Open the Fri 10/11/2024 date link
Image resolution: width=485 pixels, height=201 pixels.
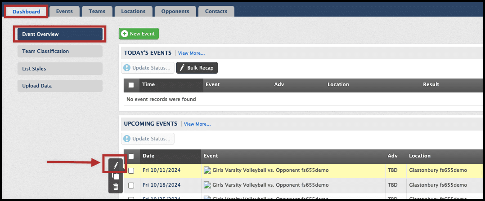162,170
